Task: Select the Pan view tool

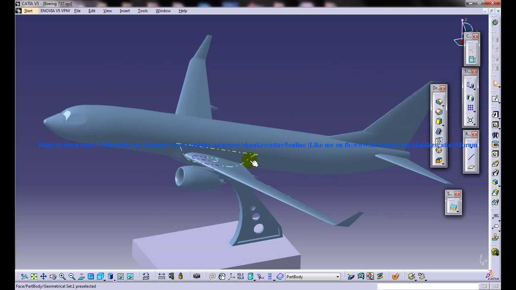Action: coord(44,277)
